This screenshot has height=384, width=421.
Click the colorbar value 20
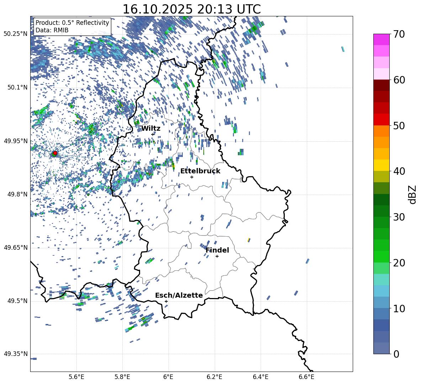point(399,263)
